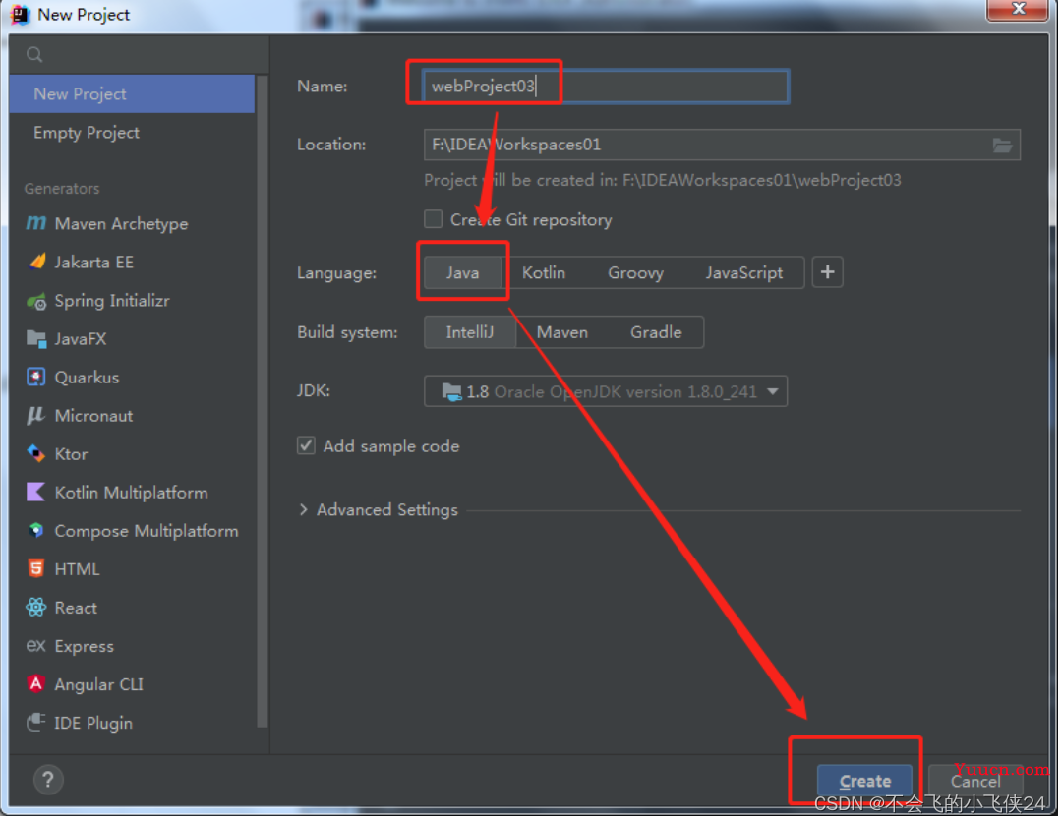This screenshot has width=1062, height=823.
Task: Select IDE Plugin generator label
Action: (92, 723)
